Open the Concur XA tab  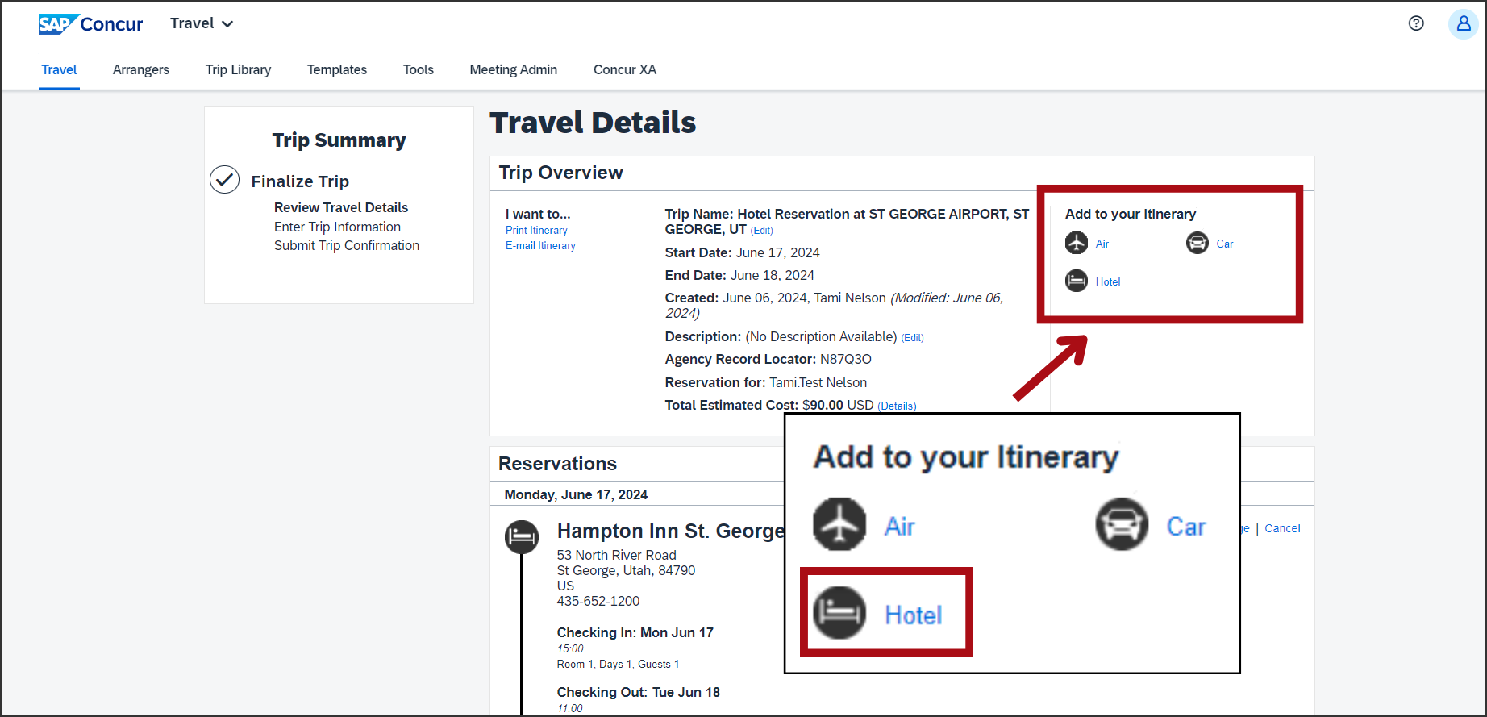click(625, 69)
